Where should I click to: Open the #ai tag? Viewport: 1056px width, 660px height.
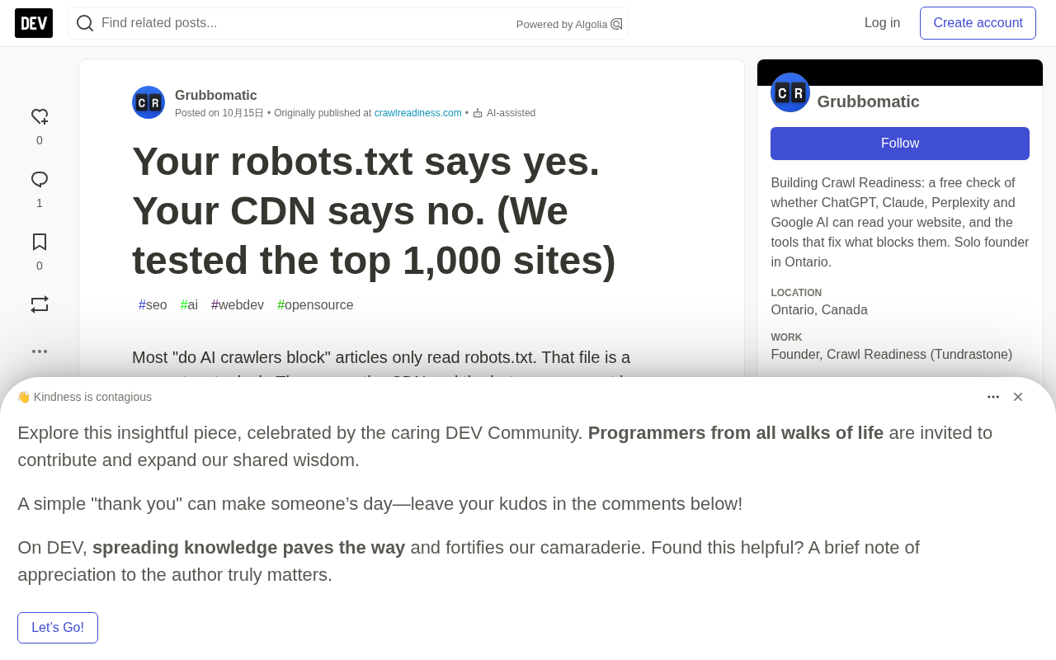[189, 305]
